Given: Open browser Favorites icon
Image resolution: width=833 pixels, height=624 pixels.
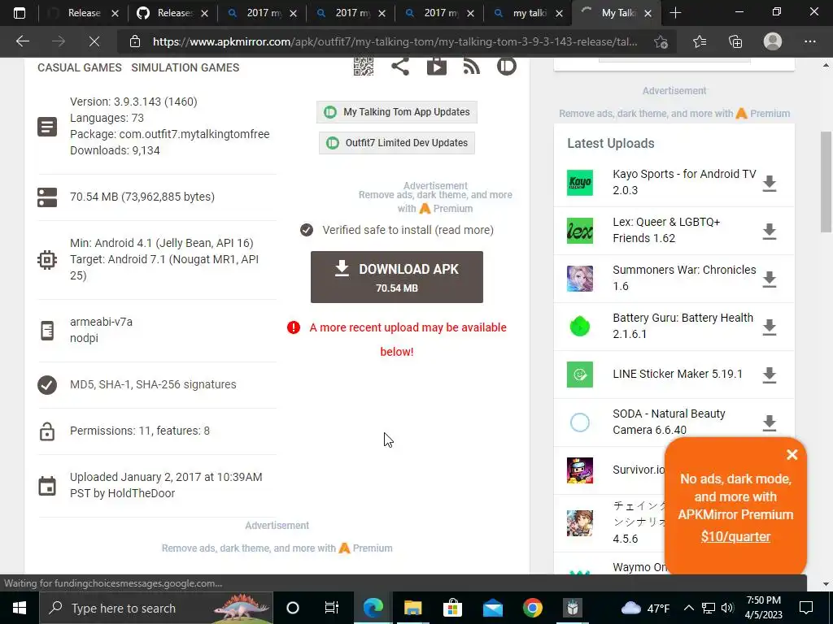Looking at the screenshot, I should [x=699, y=41].
